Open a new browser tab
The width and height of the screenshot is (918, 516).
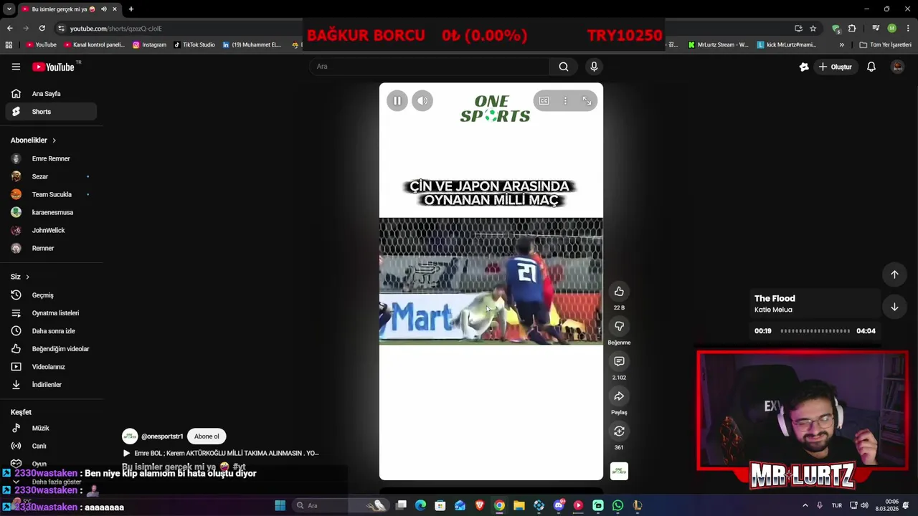pos(131,9)
